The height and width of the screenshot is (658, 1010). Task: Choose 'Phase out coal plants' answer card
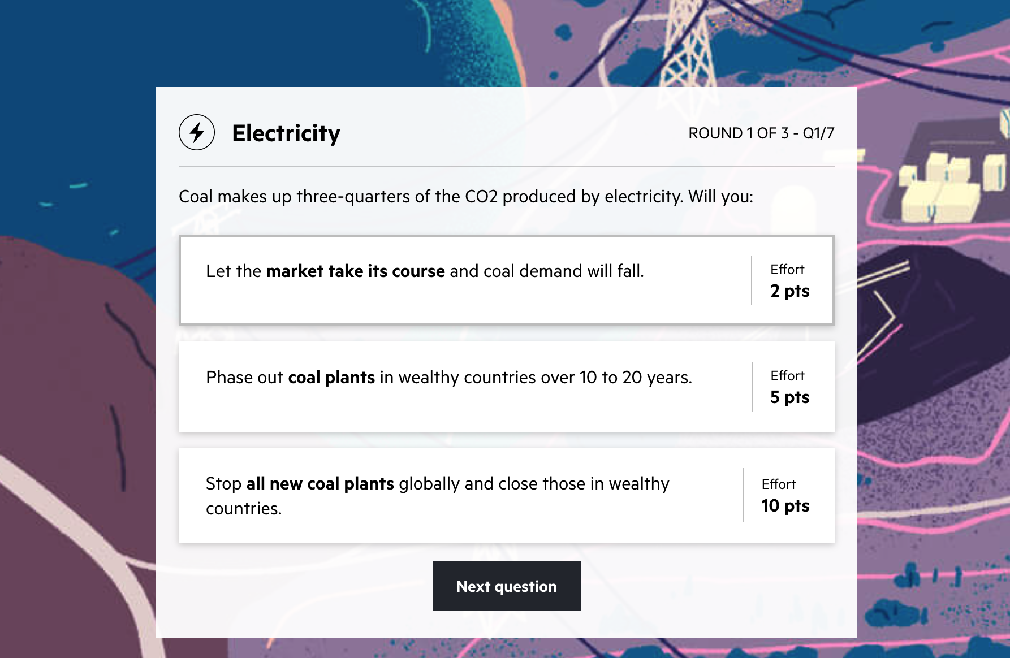pos(506,387)
